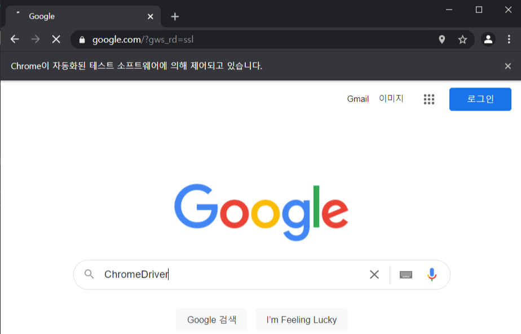The height and width of the screenshot is (334, 521).
Task: Open a new browser tab
Action: click(x=175, y=16)
